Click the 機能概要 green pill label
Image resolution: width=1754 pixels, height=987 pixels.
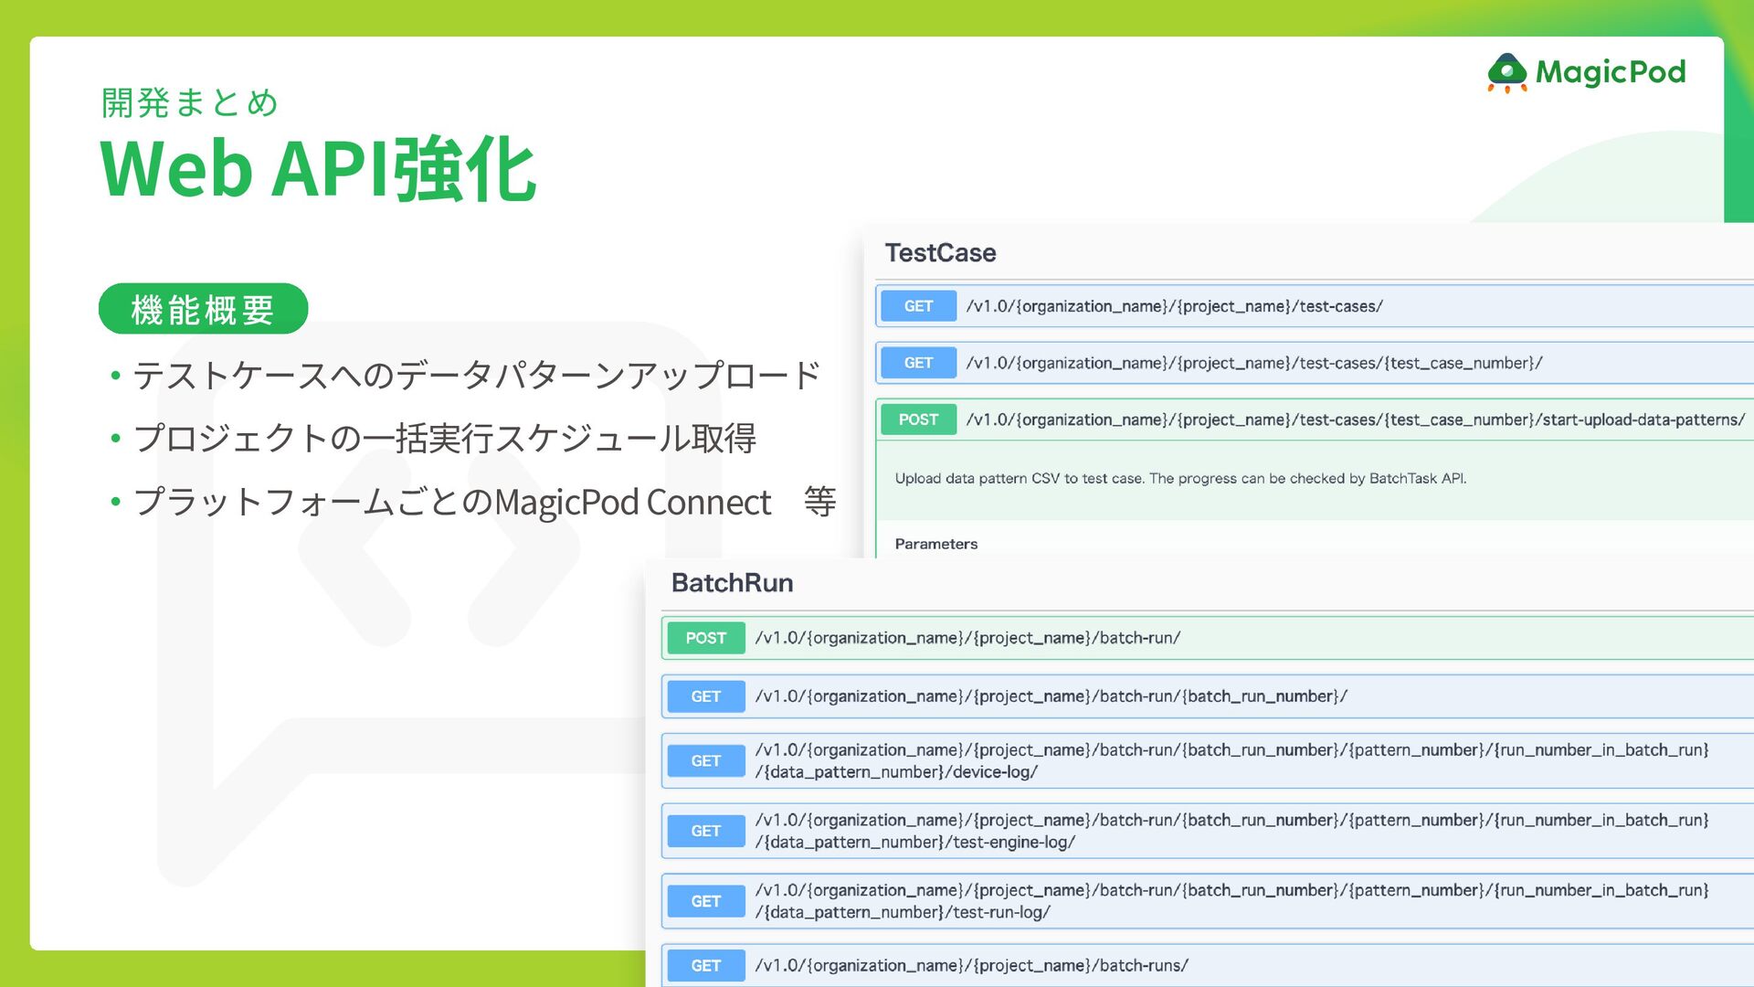(x=203, y=309)
